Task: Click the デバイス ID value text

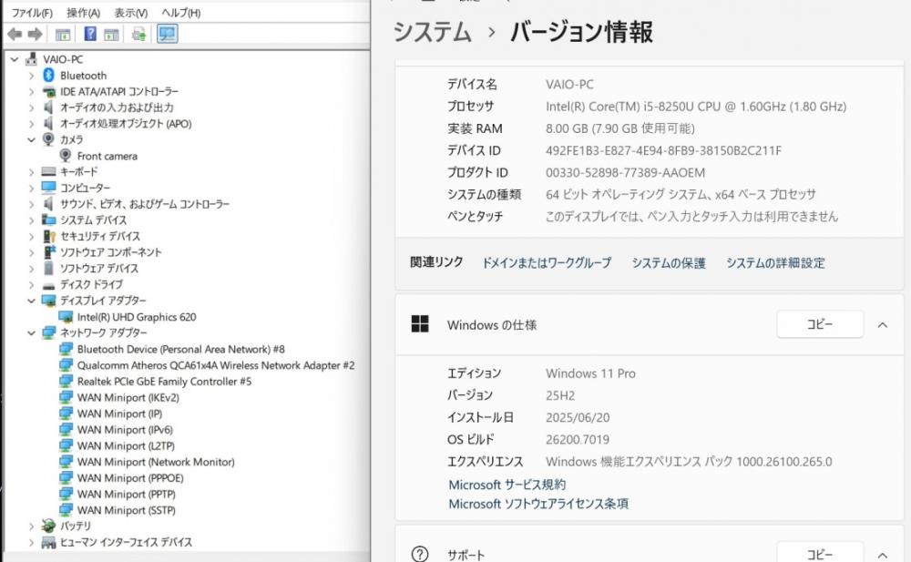Action: [663, 150]
